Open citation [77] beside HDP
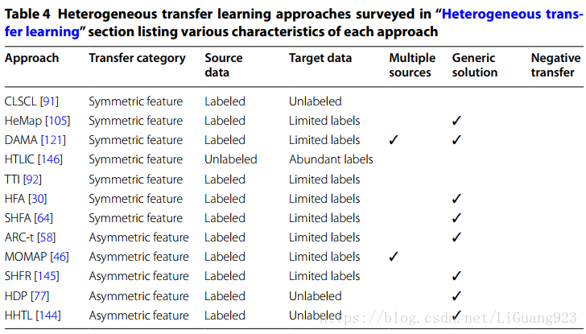586x334 pixels. (x=39, y=296)
